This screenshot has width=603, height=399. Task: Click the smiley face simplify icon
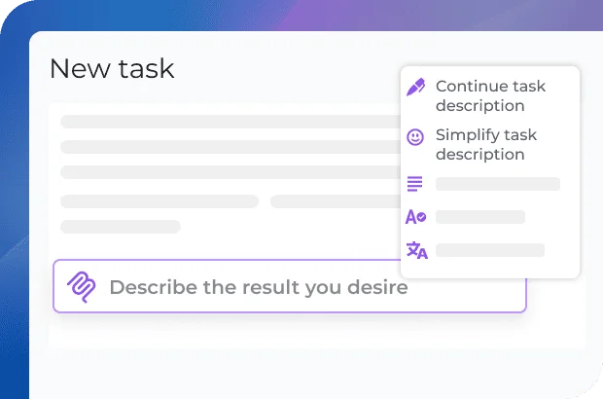coord(415,137)
